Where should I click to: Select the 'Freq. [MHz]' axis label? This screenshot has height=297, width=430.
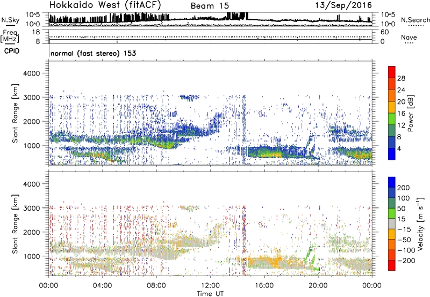click(10, 36)
